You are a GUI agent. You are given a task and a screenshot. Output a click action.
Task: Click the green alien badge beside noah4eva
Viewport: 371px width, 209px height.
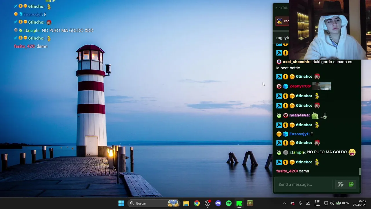(x=279, y=116)
